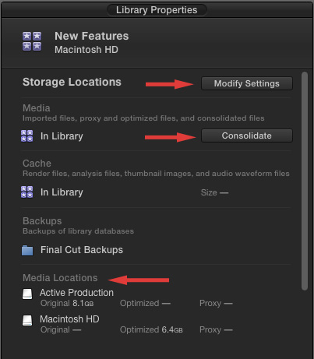Click the Optimized 6.4GB size value
This screenshot has height=359, width=314.
click(x=151, y=329)
